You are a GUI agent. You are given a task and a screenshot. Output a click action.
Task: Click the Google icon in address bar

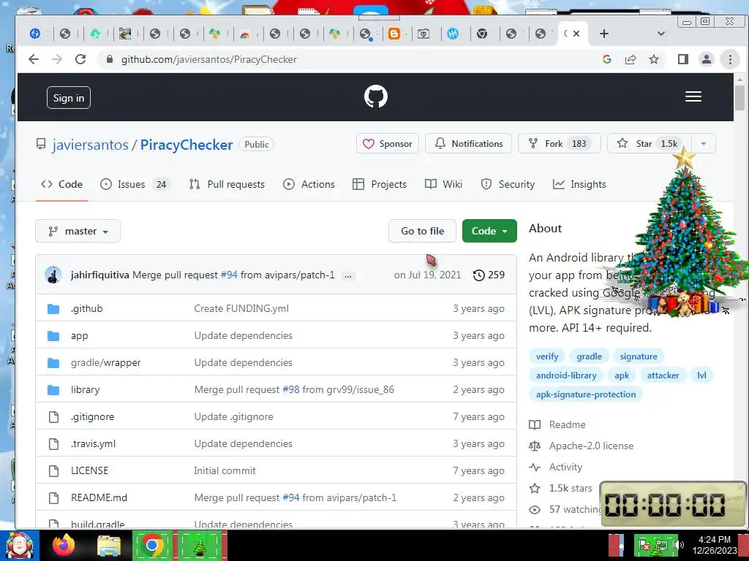coord(607,59)
